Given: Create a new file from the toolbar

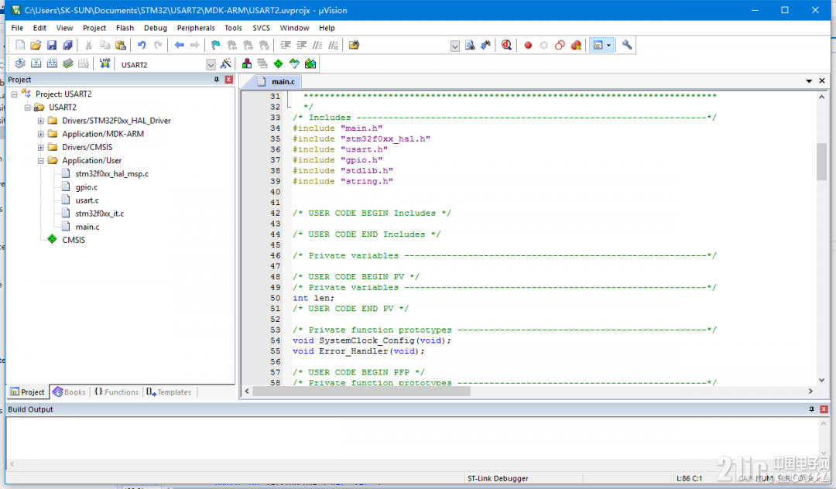Looking at the screenshot, I should (19, 46).
